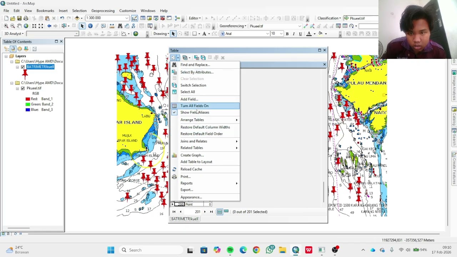Screen dimensions: 457x257
Task: Open the Bookmarks menu
Action: pos(45,11)
